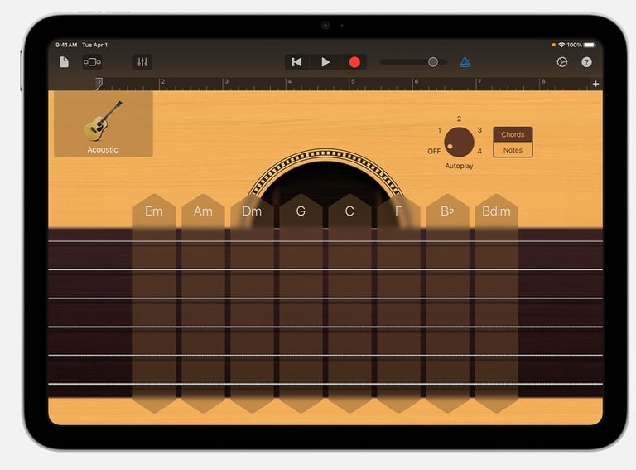Set Autoplay to pattern 3

coord(479,130)
